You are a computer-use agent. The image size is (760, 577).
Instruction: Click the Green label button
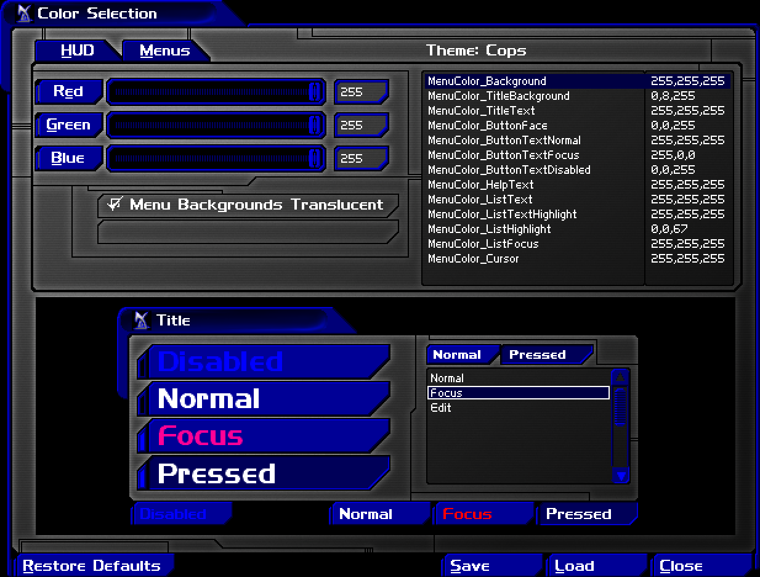pyautogui.click(x=68, y=125)
